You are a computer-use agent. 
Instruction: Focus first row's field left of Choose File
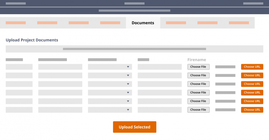159,67
